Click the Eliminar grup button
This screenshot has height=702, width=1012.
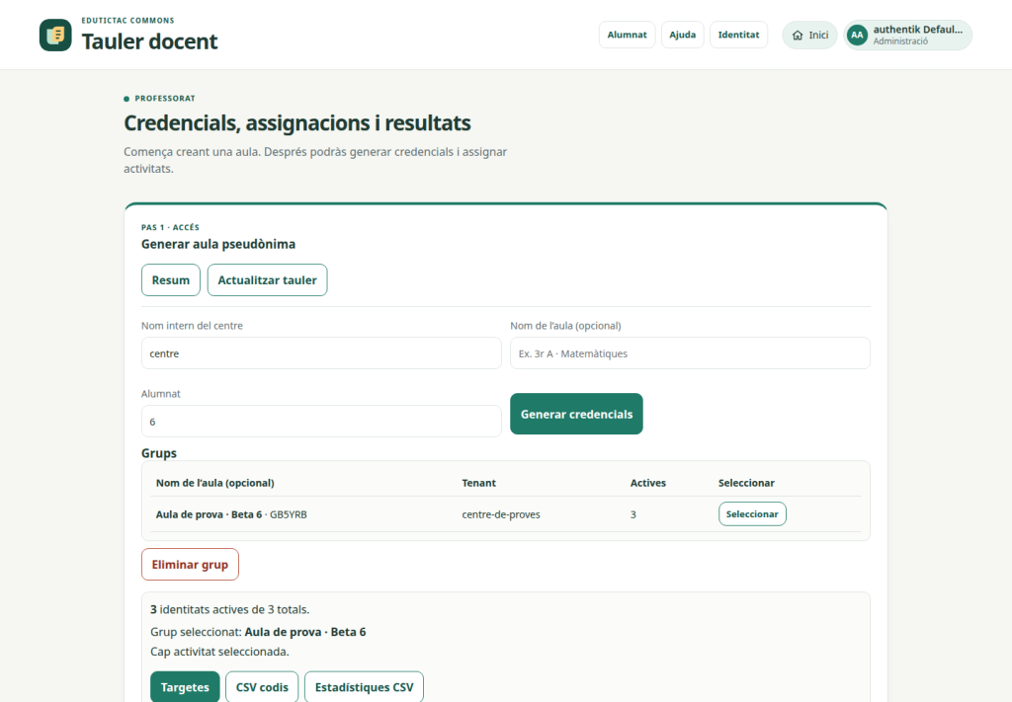point(190,565)
